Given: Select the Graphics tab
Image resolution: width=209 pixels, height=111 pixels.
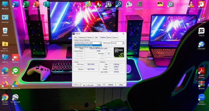Looking at the screenshot, I should (x=103, y=37).
